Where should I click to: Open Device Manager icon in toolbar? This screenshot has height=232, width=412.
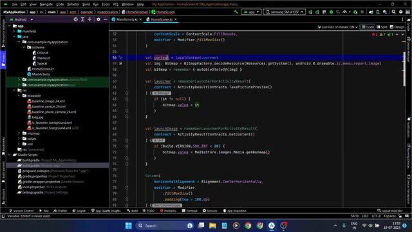tap(378, 12)
